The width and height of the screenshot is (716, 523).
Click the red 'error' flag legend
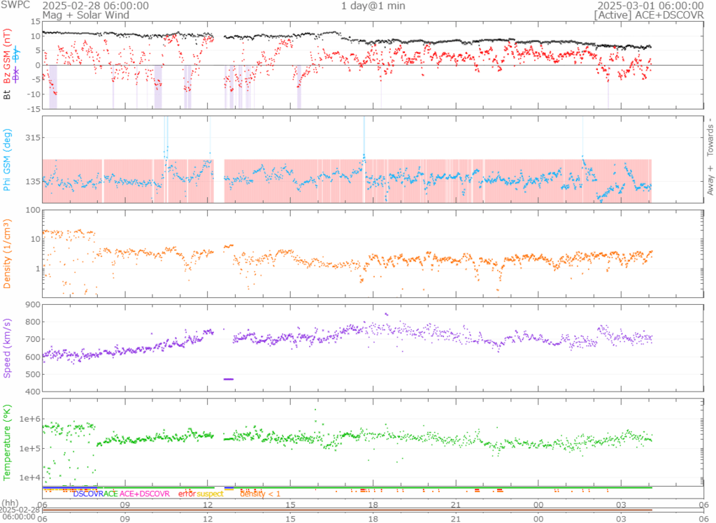point(187,494)
